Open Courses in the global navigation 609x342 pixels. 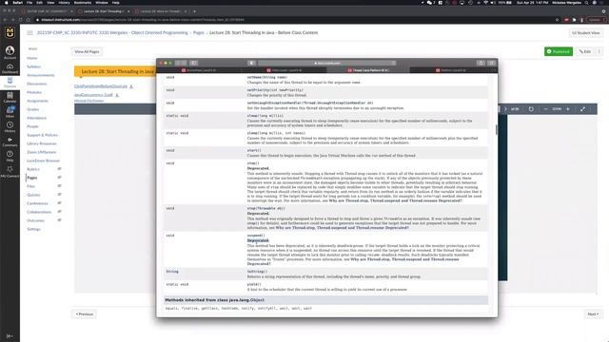pos(10,83)
